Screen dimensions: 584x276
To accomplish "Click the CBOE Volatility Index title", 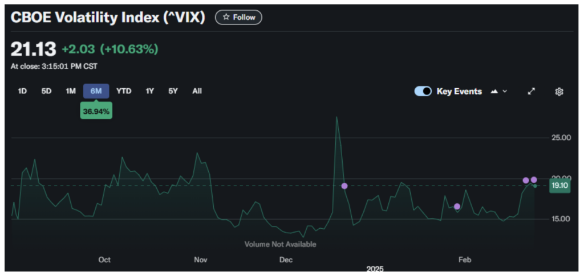I will click(108, 18).
